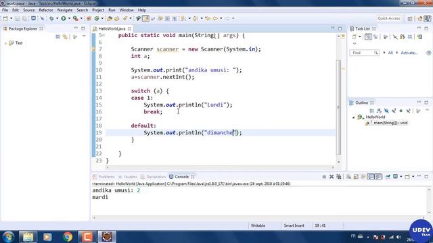Click the Run button in the toolbar
The width and height of the screenshot is (433, 243).
click(64, 18)
